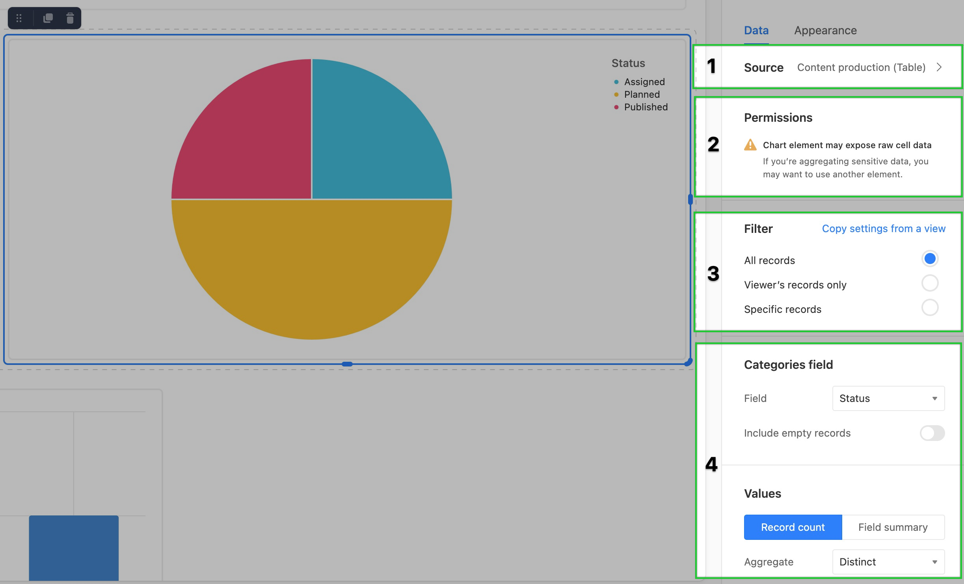Switch to the Data tab
964x584 pixels.
click(x=756, y=30)
